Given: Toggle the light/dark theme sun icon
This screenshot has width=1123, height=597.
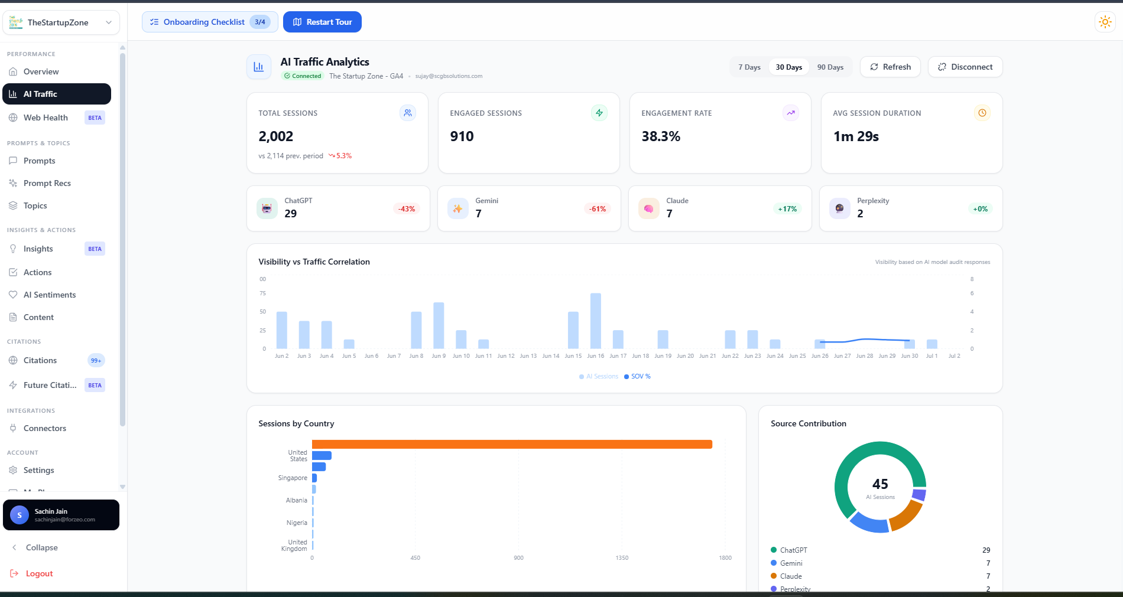Looking at the screenshot, I should (1105, 22).
